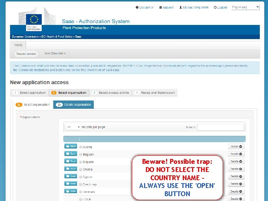Click DG Health & Food Safety breadcrumb
This screenshot has height=201, width=268.
click(x=57, y=36)
